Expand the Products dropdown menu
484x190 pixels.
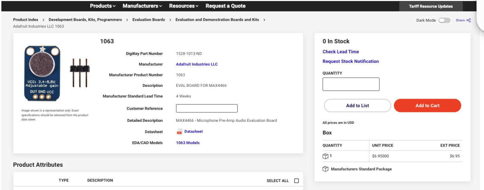pyautogui.click(x=103, y=6)
